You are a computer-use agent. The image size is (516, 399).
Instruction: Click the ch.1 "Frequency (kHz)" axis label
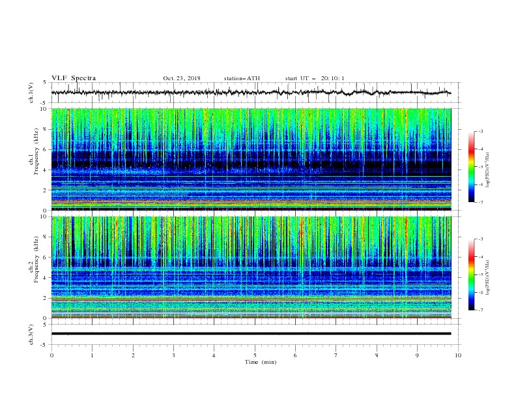36,150
